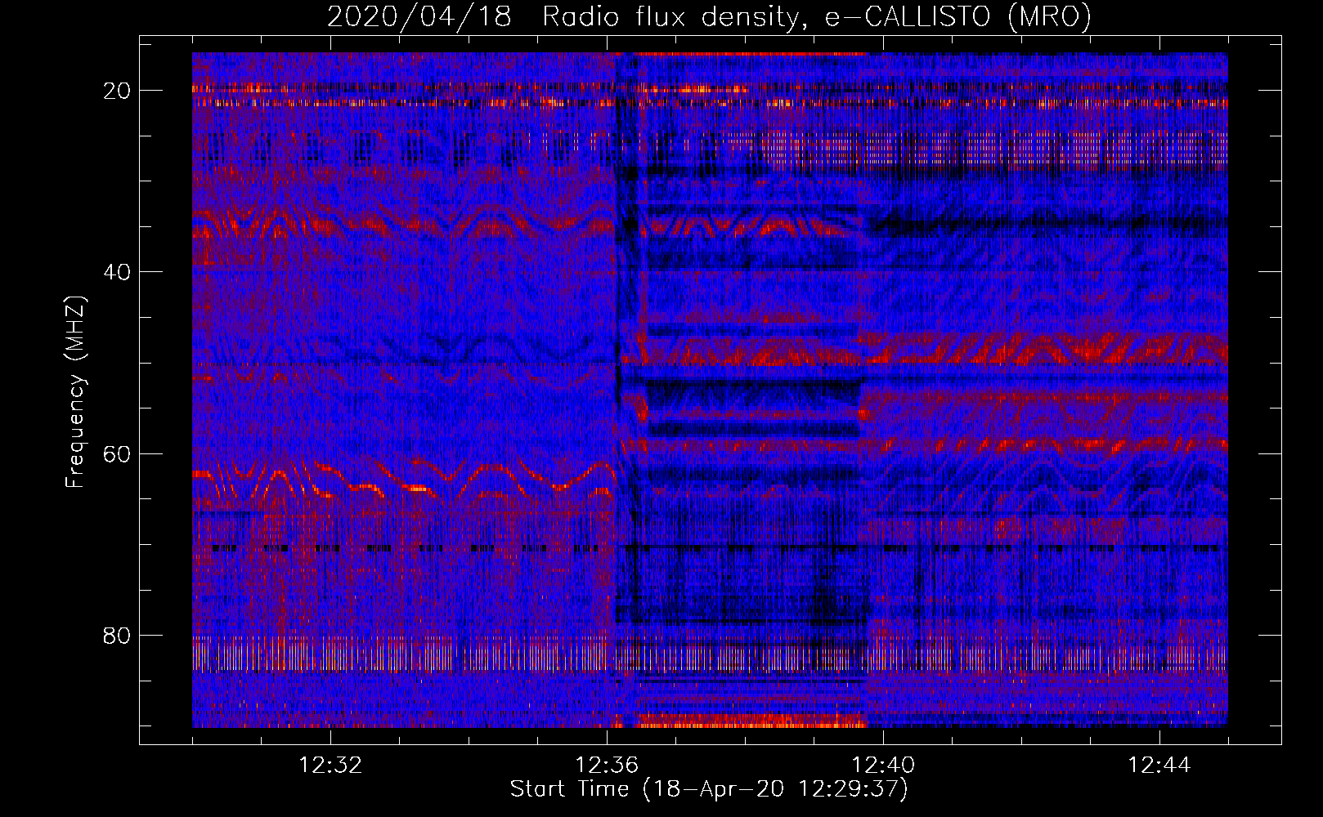Select the 12:40 time tick label
This screenshot has width=1323, height=817.
(883, 766)
